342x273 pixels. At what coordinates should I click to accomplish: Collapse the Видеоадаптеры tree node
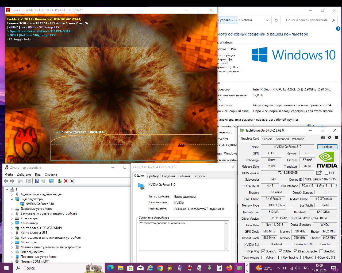point(12,199)
